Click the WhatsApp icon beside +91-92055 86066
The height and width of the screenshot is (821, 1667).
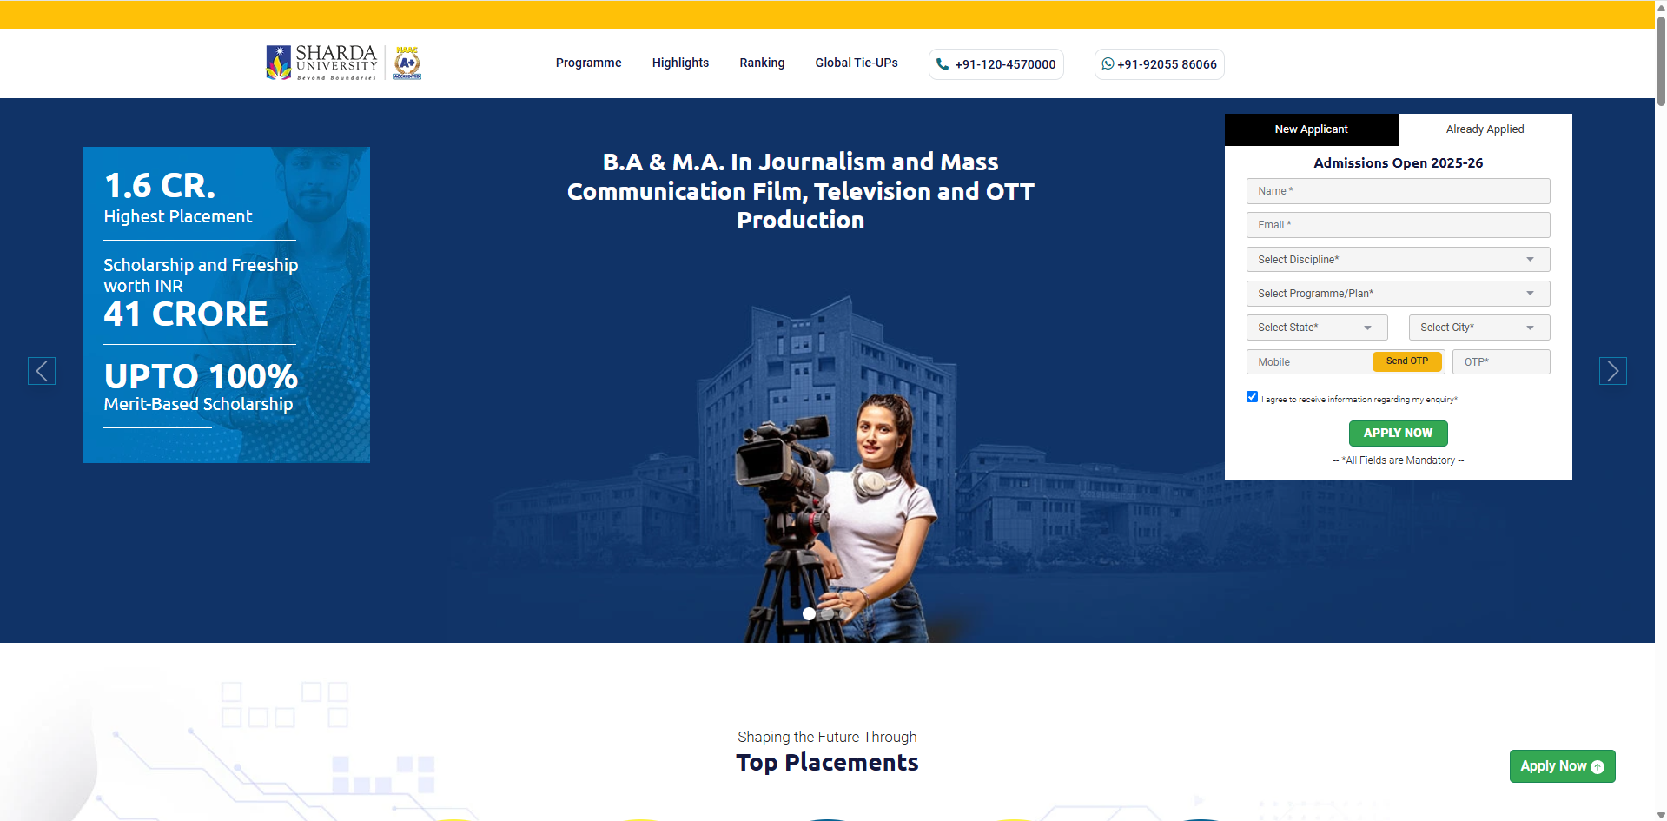pos(1108,64)
